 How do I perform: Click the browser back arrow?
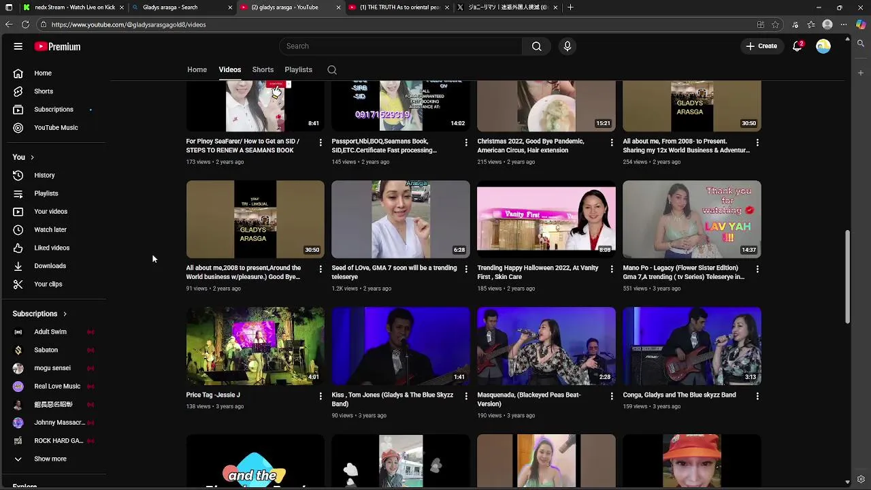pyautogui.click(x=8, y=24)
